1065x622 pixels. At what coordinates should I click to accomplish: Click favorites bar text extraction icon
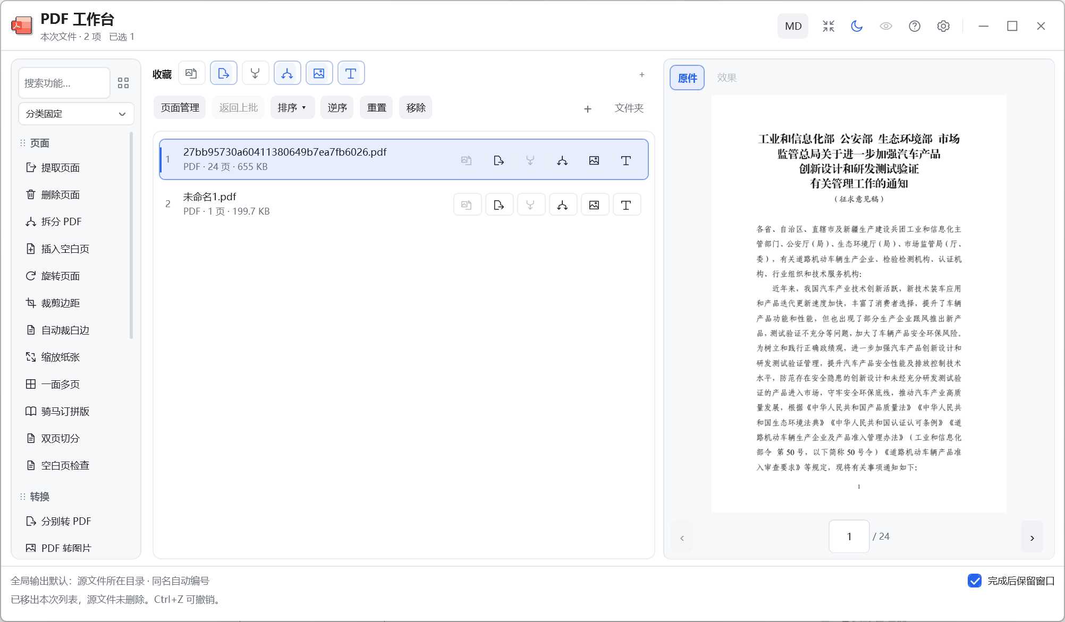tap(351, 73)
